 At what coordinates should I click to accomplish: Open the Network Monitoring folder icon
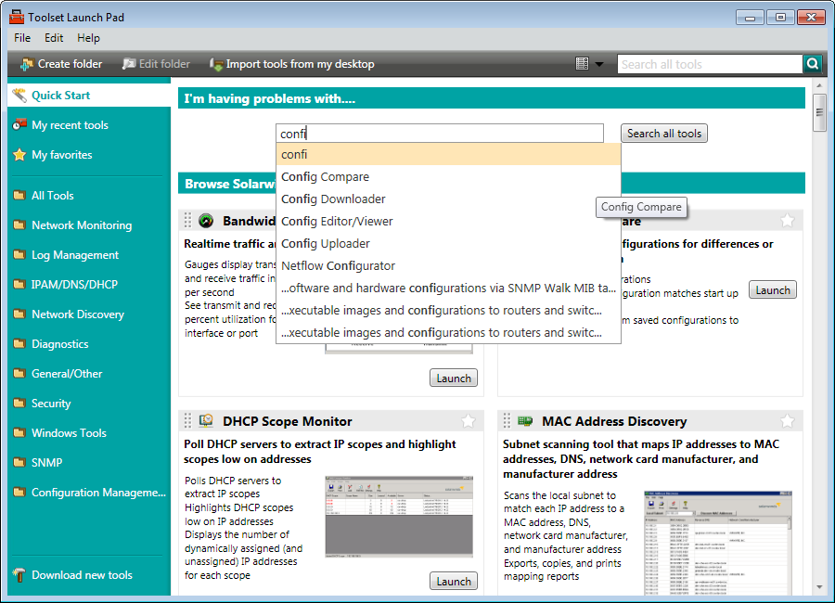(x=20, y=225)
